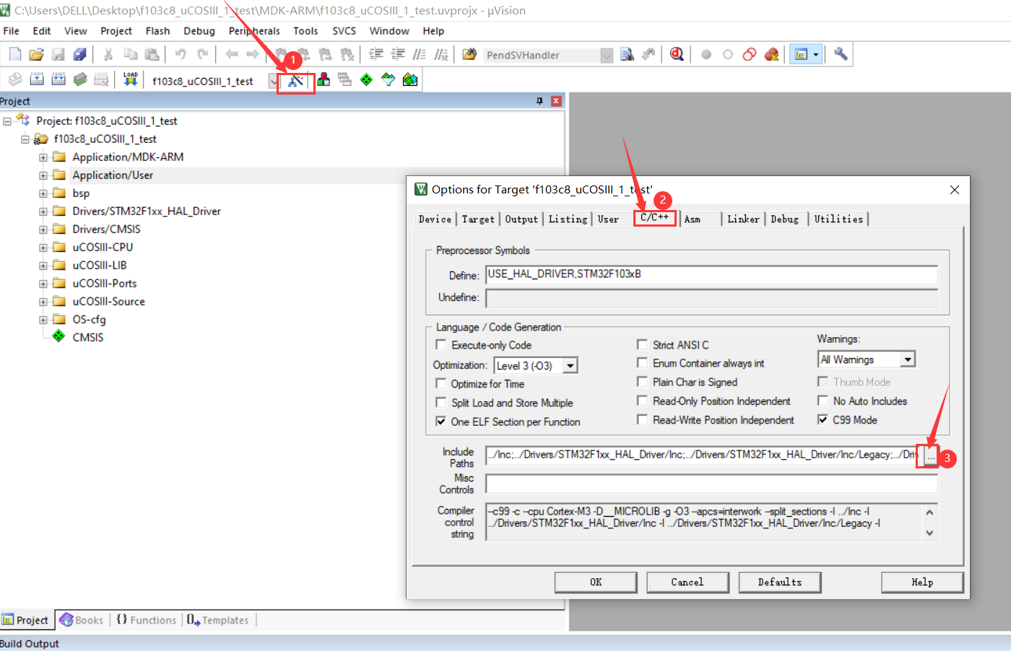Click the Undo toolbar icon
Screen dimensions: 1011x651
click(x=181, y=54)
